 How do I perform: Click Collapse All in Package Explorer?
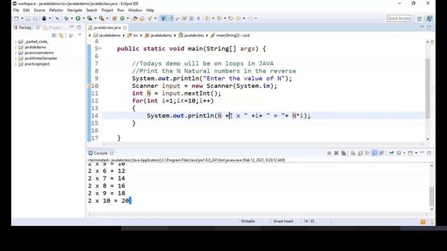(x=54, y=36)
